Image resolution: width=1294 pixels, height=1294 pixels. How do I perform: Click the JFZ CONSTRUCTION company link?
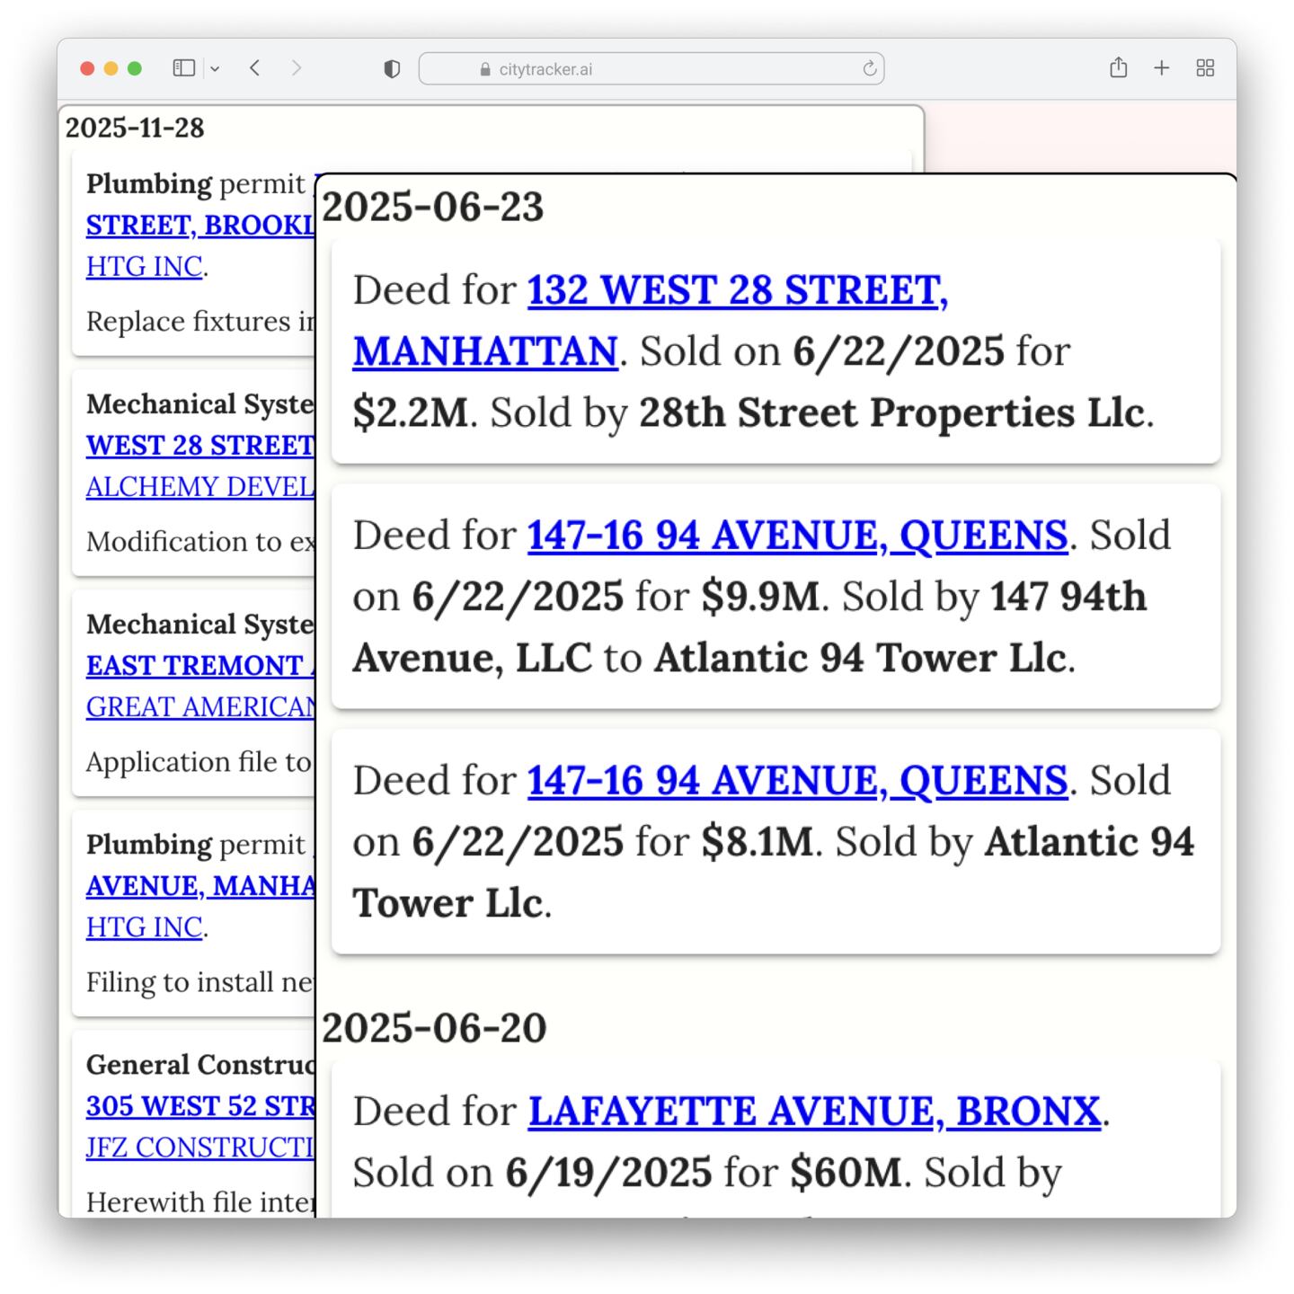199,1148
